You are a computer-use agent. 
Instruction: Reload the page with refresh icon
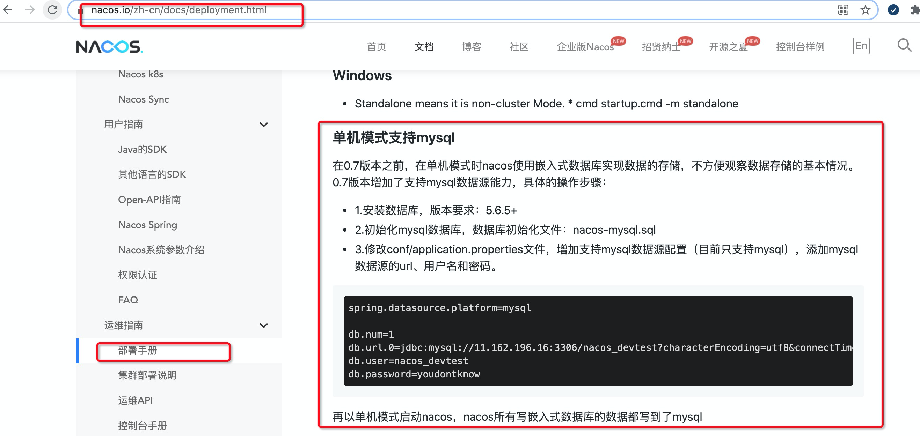pyautogui.click(x=52, y=10)
